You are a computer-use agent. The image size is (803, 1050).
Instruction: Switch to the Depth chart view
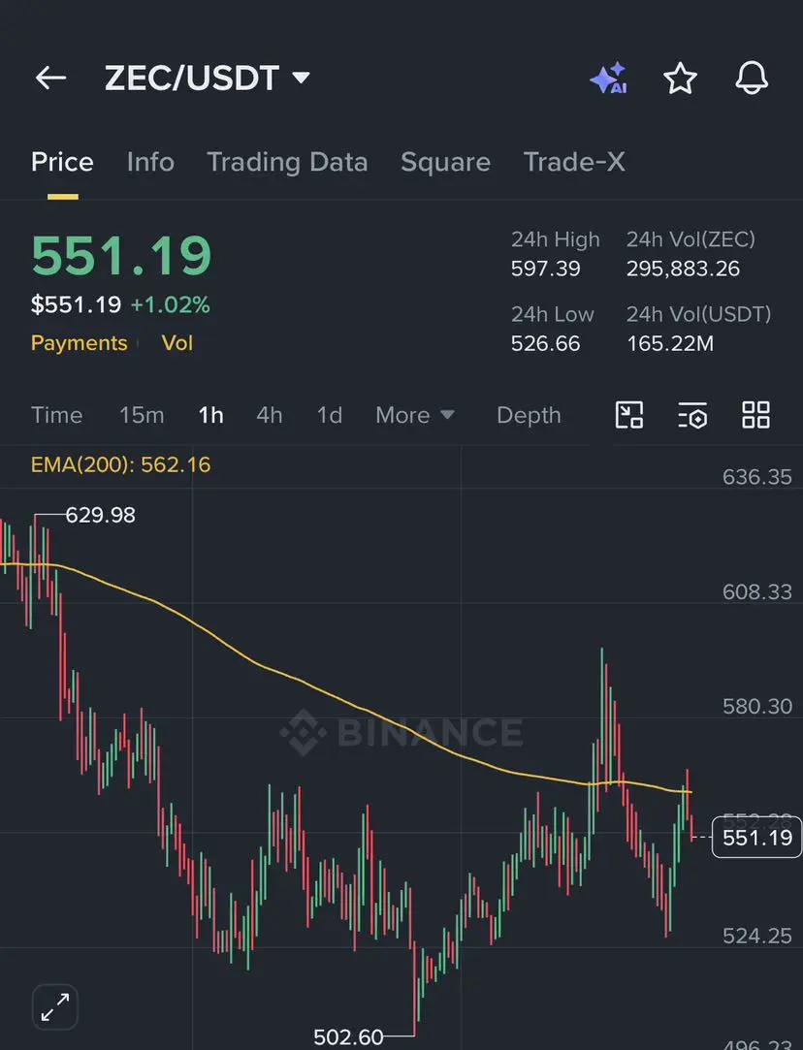529,415
